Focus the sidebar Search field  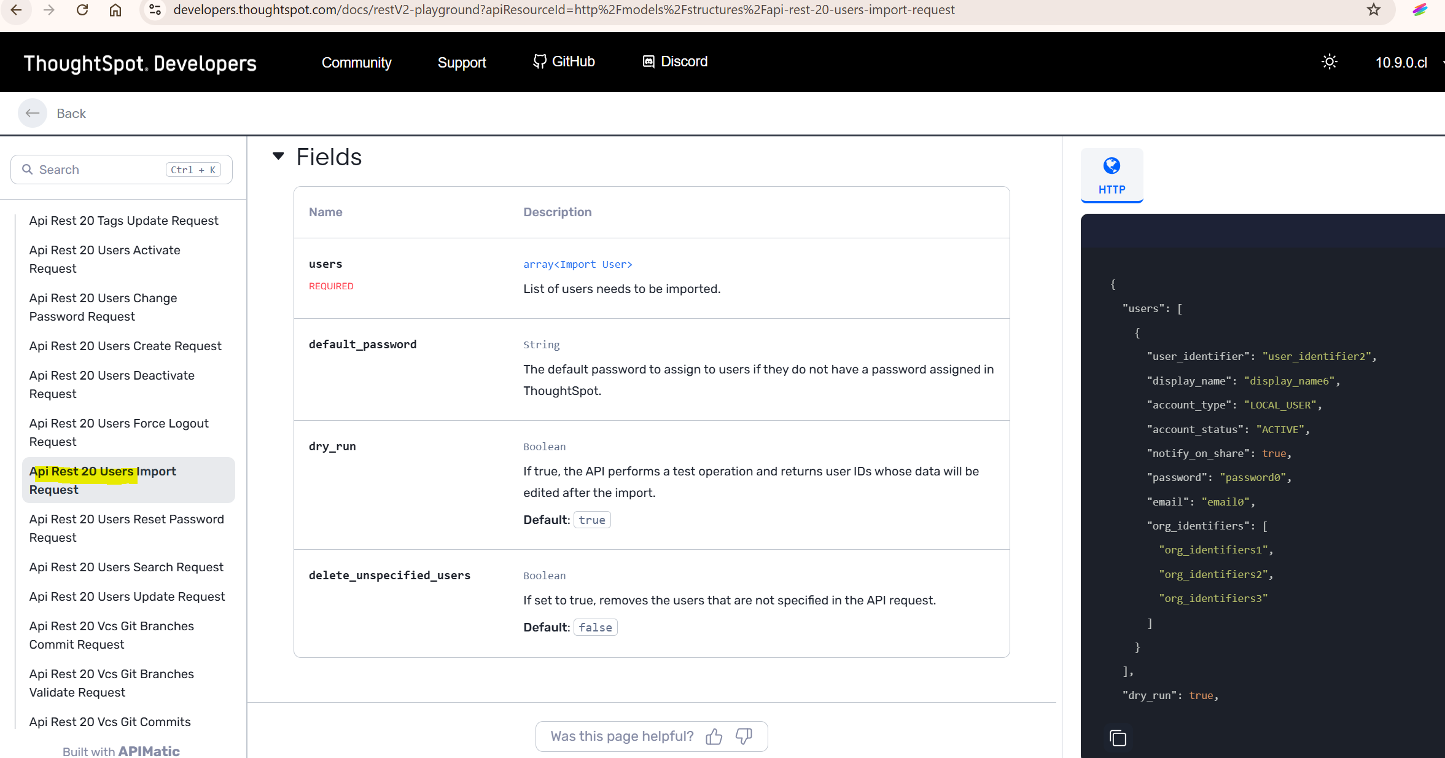(x=122, y=170)
